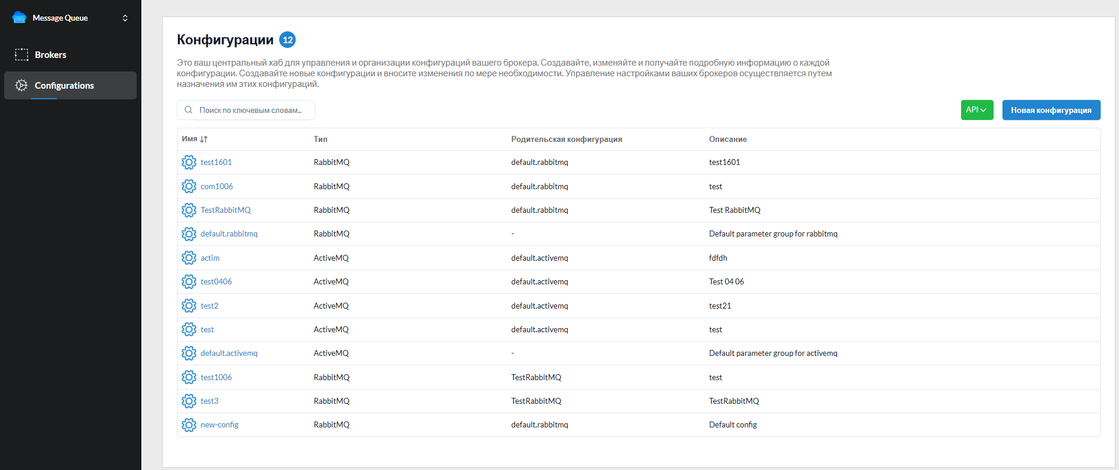Viewport: 1119px width, 470px height.
Task: Click the 'Test 04 06' description cell
Action: point(726,281)
